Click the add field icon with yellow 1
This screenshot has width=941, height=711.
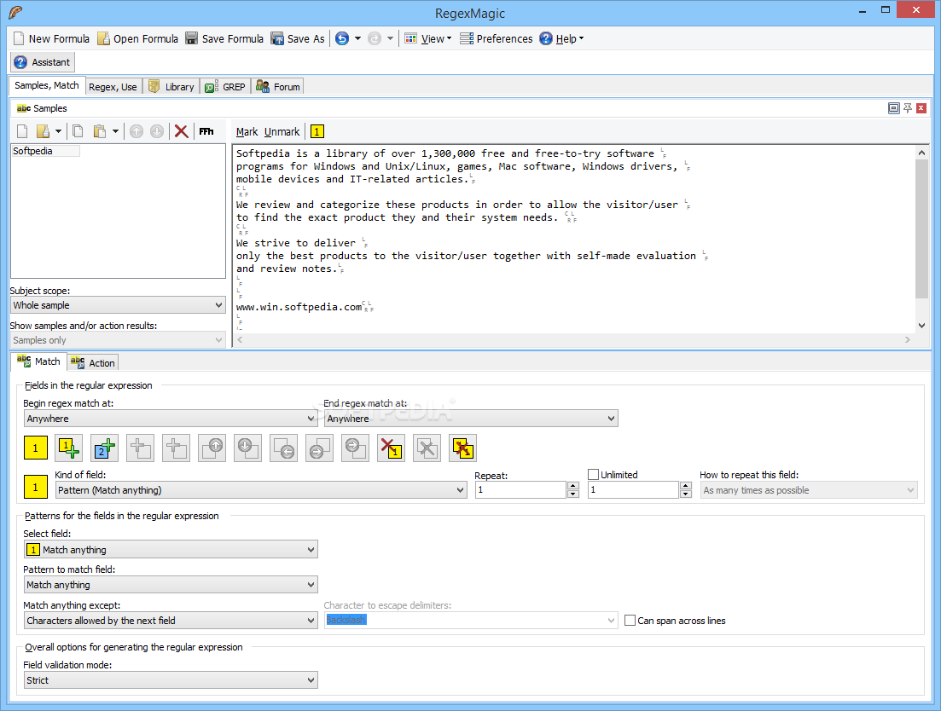click(69, 448)
